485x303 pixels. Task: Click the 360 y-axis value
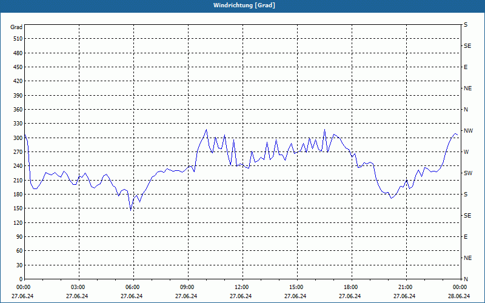[x=18, y=110]
